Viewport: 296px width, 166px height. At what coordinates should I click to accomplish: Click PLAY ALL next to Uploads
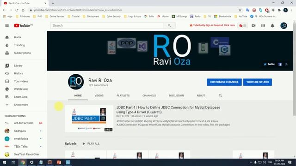pyautogui.click(x=91, y=143)
